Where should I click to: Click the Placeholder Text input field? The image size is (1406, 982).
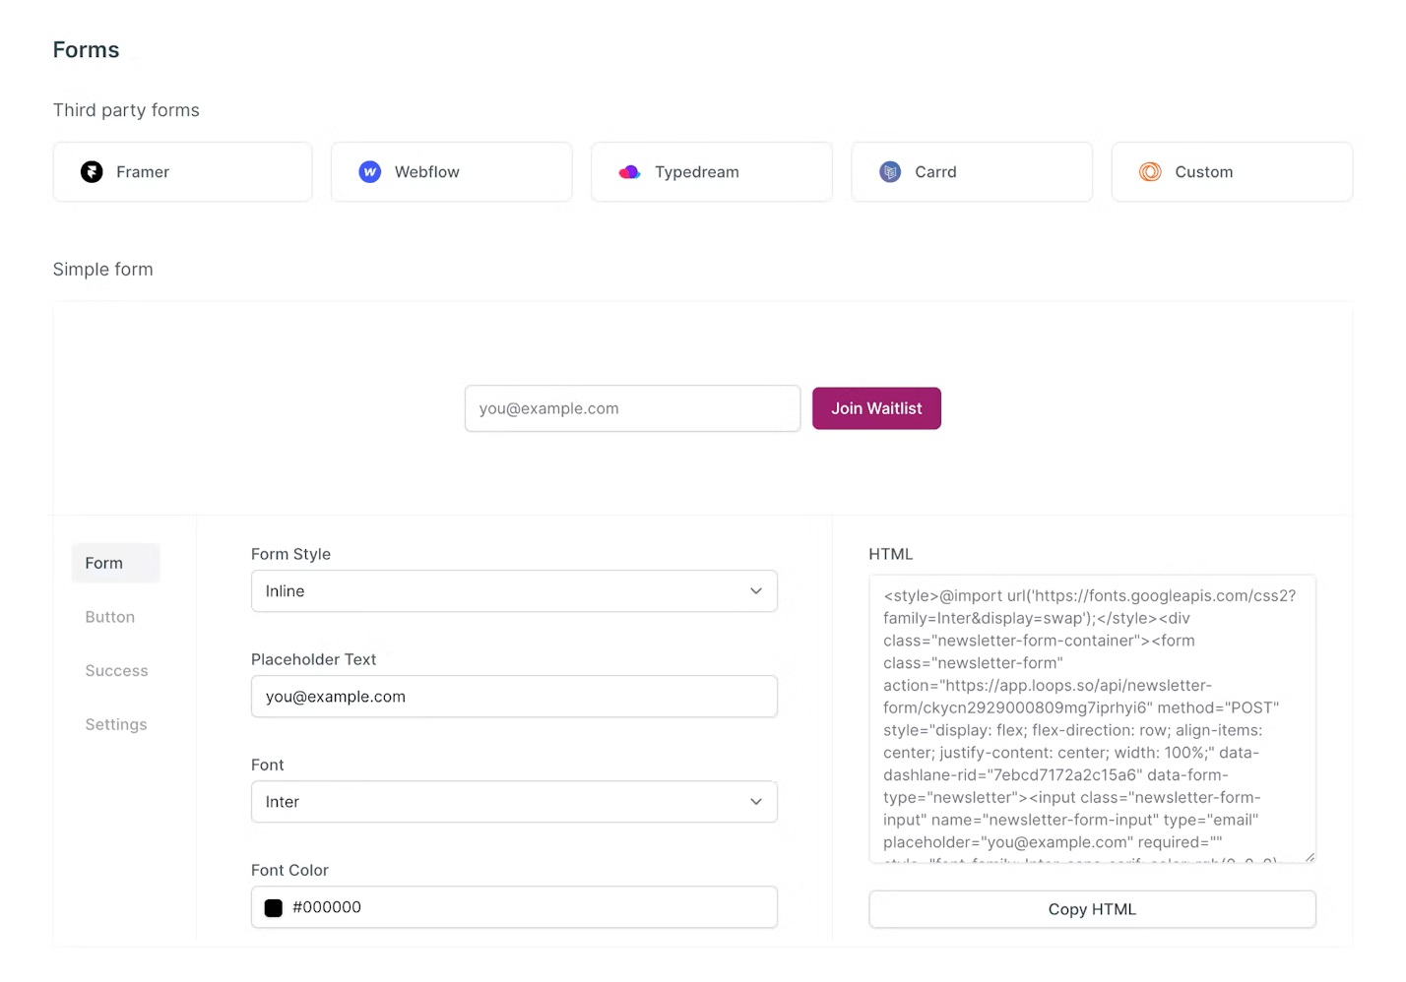(513, 697)
